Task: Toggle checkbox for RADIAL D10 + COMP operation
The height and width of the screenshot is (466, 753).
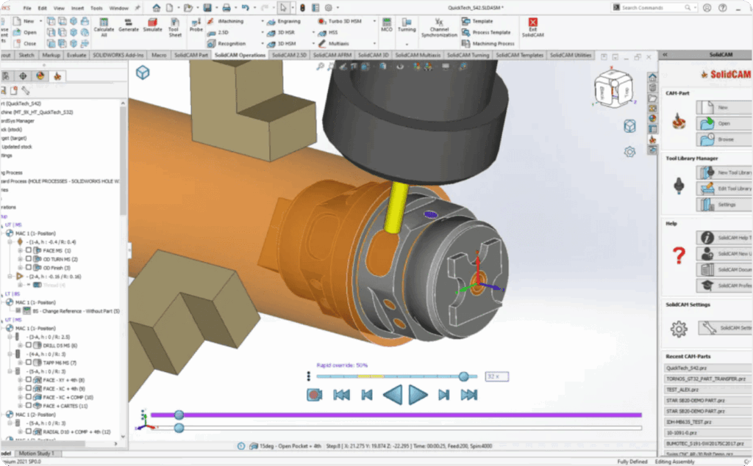Action: tap(29, 432)
